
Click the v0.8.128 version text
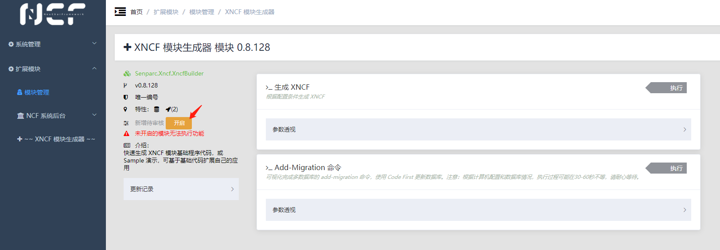coord(146,86)
